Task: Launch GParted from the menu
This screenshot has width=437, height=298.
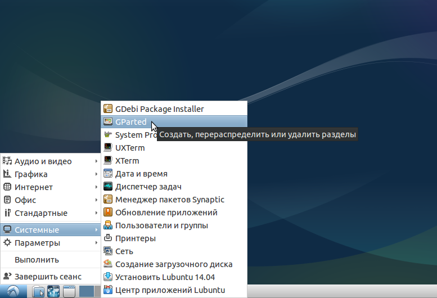Action: click(174, 121)
